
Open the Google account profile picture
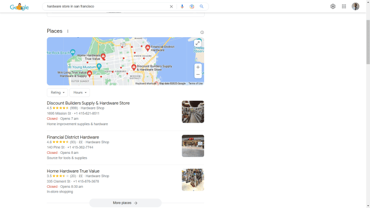(355, 6)
